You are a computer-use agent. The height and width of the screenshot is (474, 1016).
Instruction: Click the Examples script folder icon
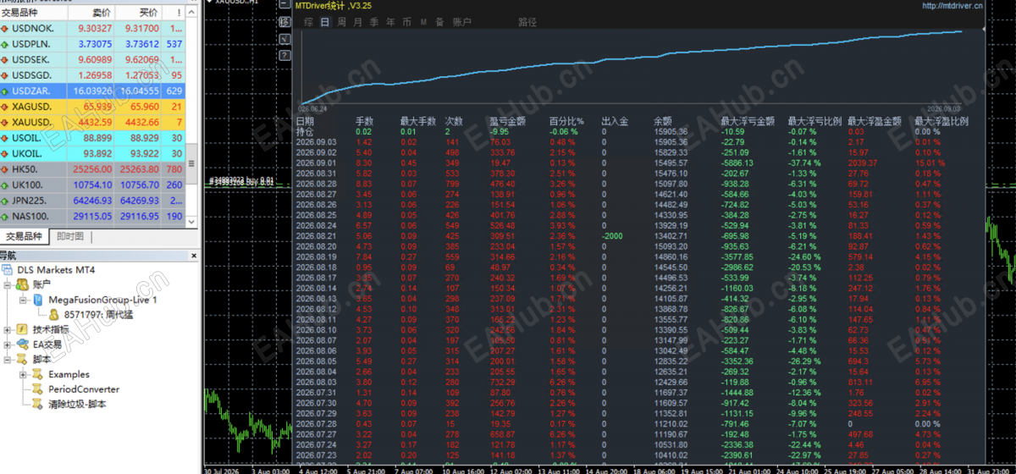click(38, 374)
